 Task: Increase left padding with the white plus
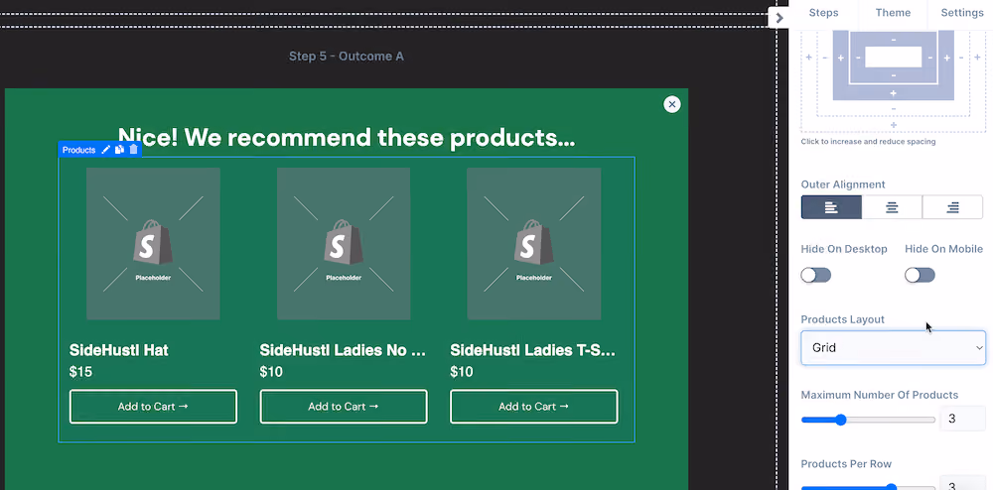coord(841,59)
